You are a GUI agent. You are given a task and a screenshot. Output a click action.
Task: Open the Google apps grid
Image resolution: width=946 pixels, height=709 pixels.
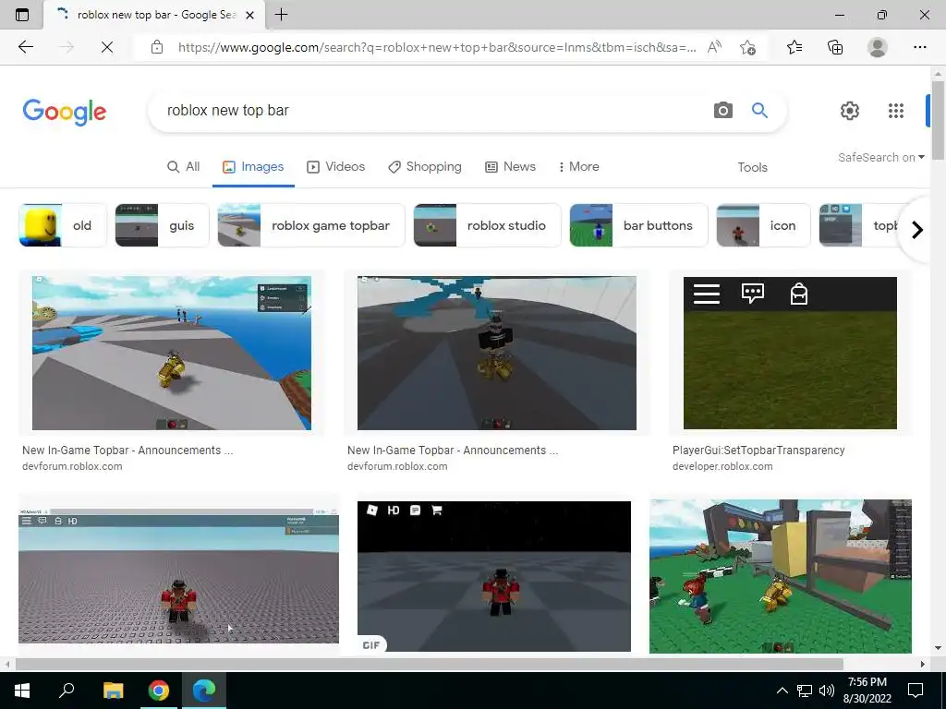(896, 111)
